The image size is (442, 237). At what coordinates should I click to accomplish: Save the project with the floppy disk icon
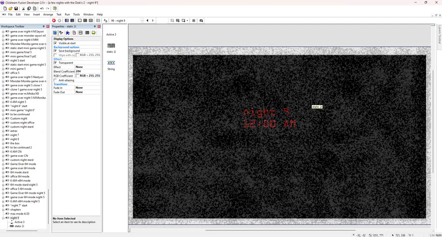click(x=16, y=8)
